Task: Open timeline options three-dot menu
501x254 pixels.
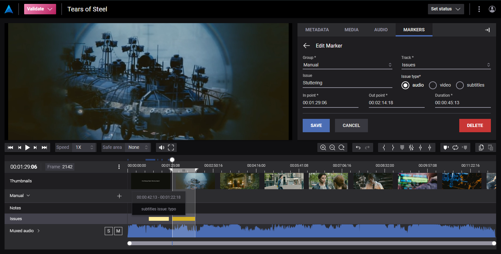Action: coord(119,167)
